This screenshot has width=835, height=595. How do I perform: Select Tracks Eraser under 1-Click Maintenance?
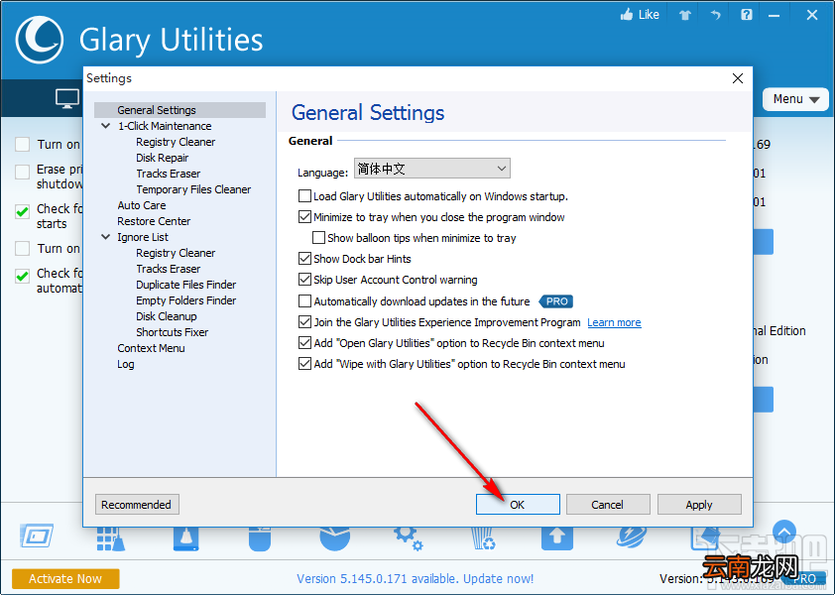click(169, 174)
